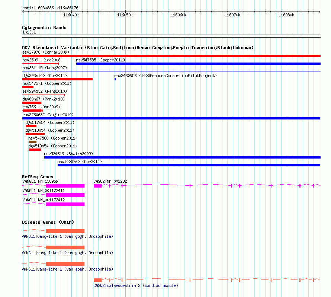Click the nsv1000760 (Coe2014) label
Viewport: 331px width, 297px height.
(80, 162)
